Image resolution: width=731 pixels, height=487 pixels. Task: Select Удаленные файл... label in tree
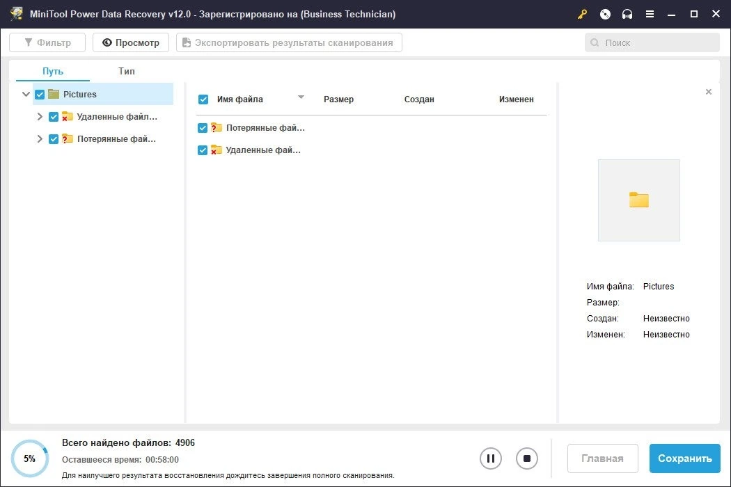pos(117,116)
